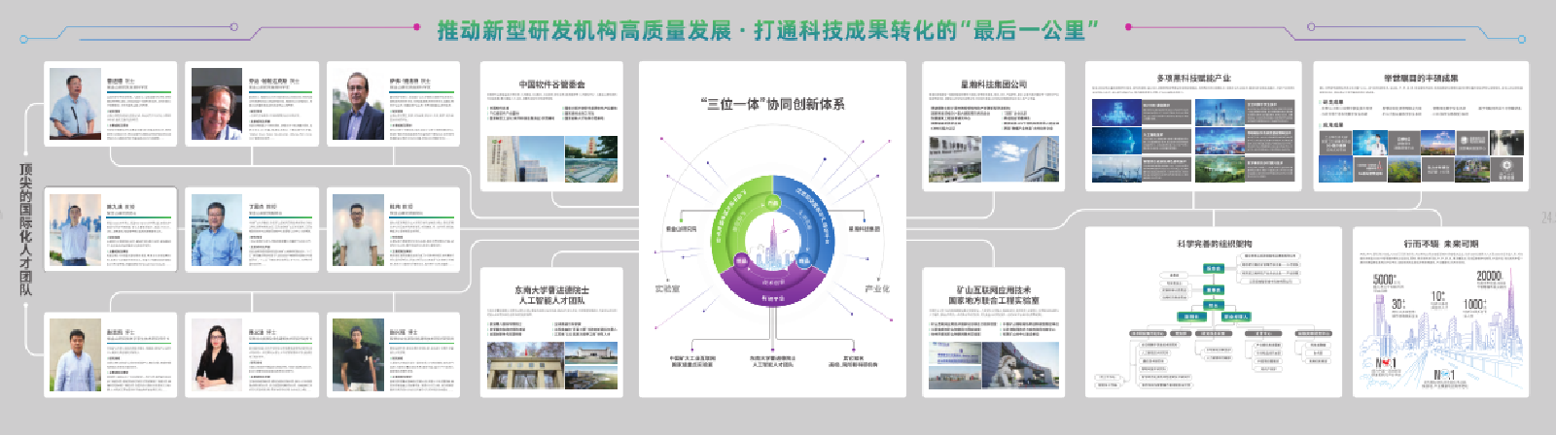1556x435 pixels.
Task: Select the woman's portrait in the bottom row
Action: 216,354
